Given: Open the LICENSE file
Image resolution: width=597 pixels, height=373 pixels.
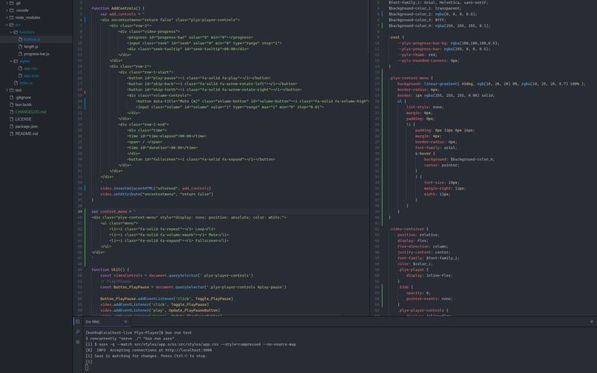Looking at the screenshot, I should click(x=23, y=119).
